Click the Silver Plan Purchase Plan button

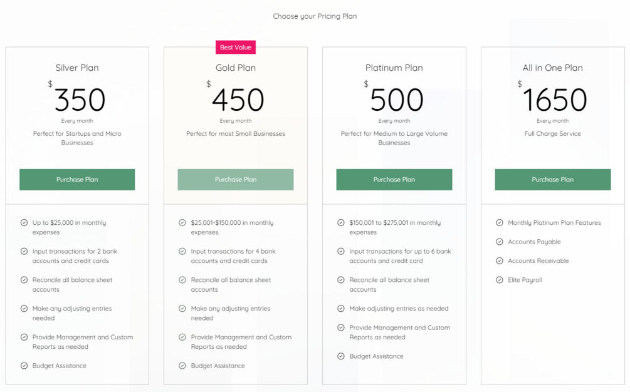77,180
